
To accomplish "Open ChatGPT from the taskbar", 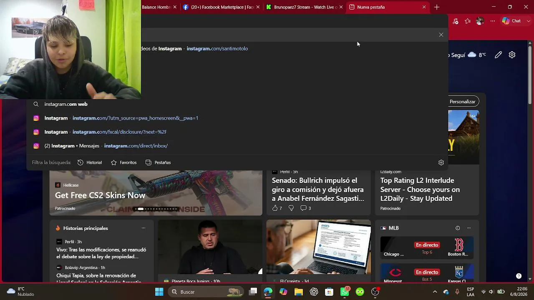I will tap(314, 292).
